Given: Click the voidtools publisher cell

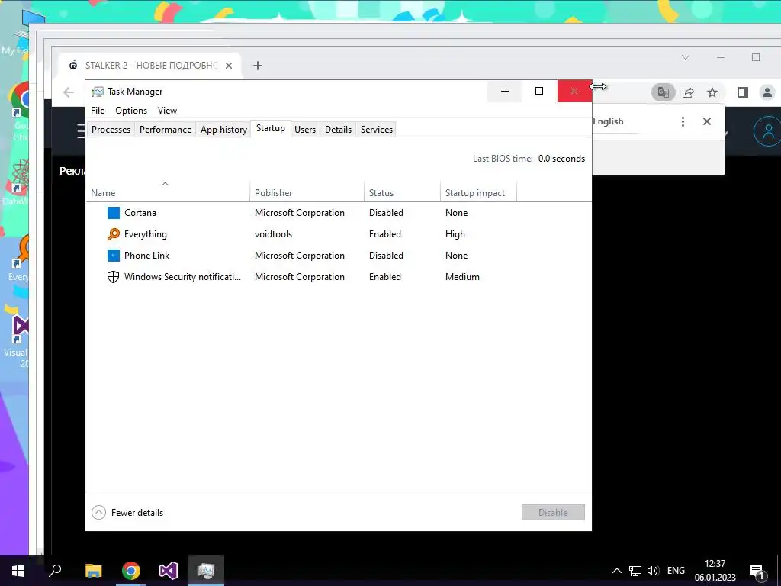Looking at the screenshot, I should [274, 234].
